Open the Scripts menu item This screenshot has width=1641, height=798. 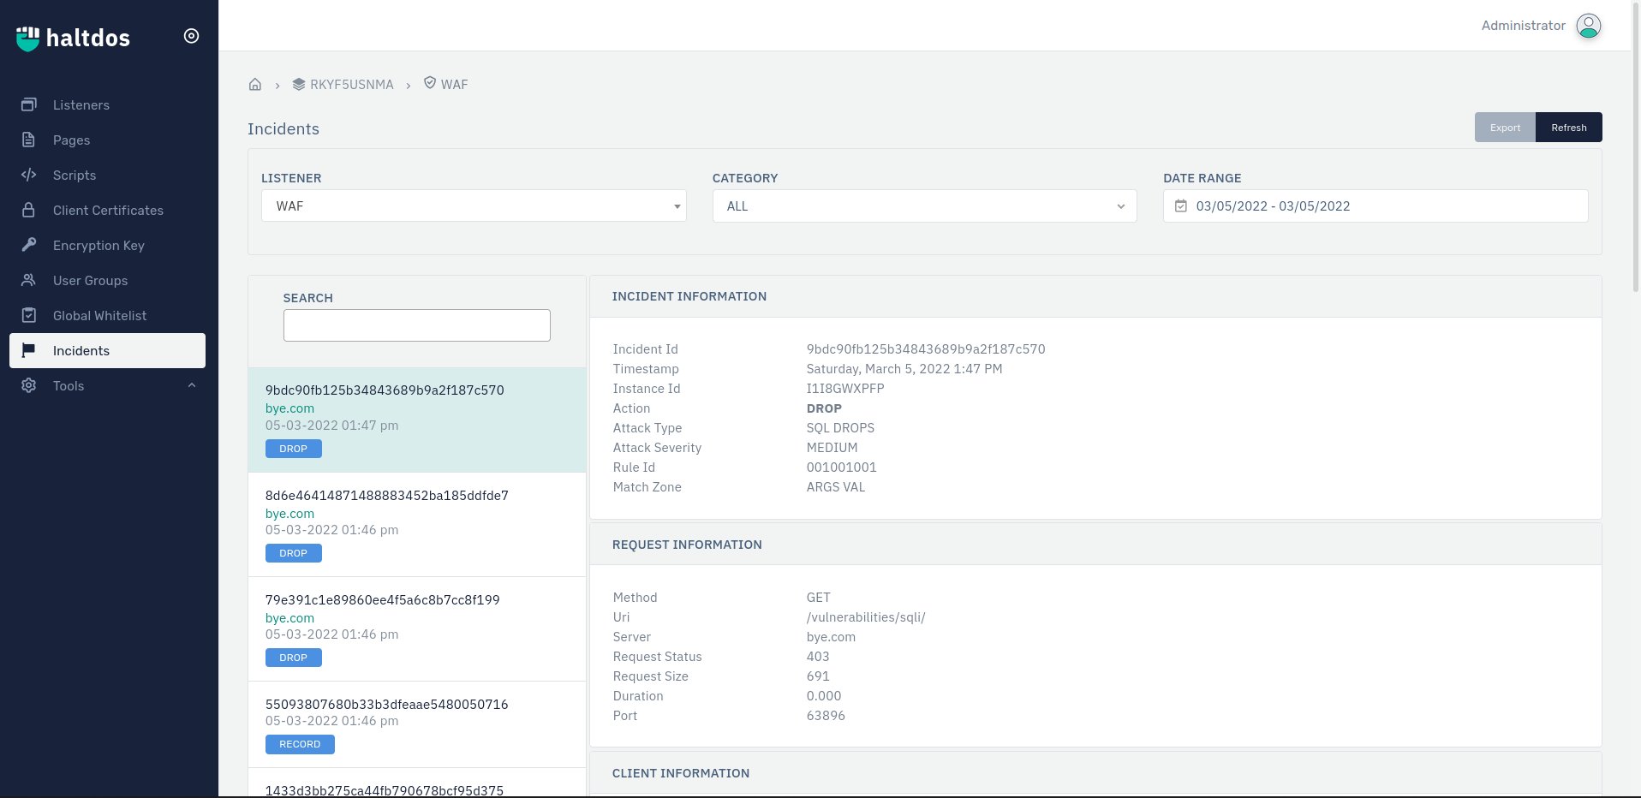pyautogui.click(x=107, y=175)
